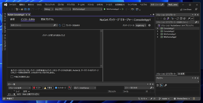Open the ビルド(B) menu
This screenshot has width=203, height=103.
pos(61,5)
